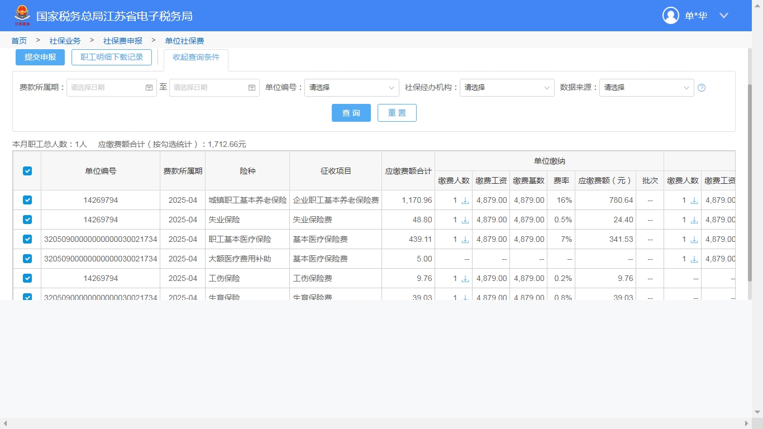763x429 pixels.
Task: Click the 费率 column header
Action: coord(561,180)
